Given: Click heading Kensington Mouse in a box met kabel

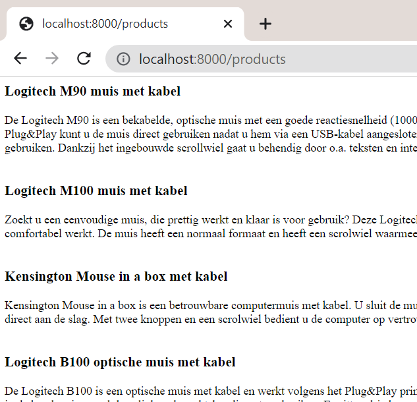Looking at the screenshot, I should point(116,277).
